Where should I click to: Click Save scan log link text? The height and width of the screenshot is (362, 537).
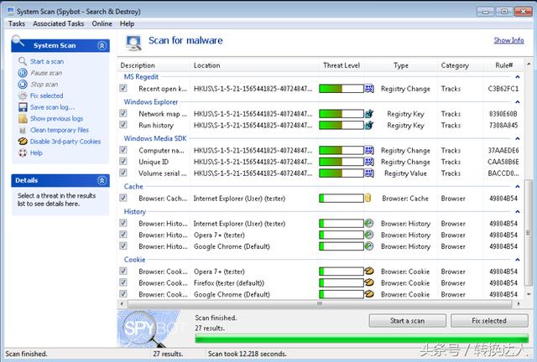(52, 107)
